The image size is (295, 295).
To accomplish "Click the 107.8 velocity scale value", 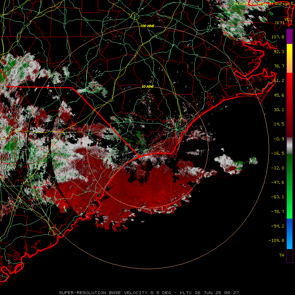I will click(x=278, y=37).
